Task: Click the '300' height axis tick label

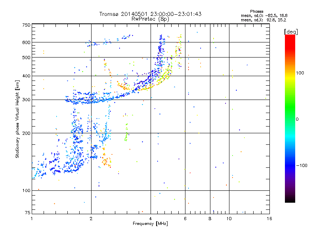Action: coord(26,100)
